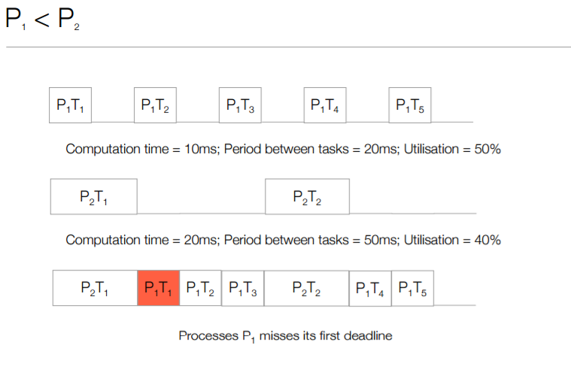Select the P2T2 box in the middle timeline
Viewport: 571px width, 378px height.
307,197
